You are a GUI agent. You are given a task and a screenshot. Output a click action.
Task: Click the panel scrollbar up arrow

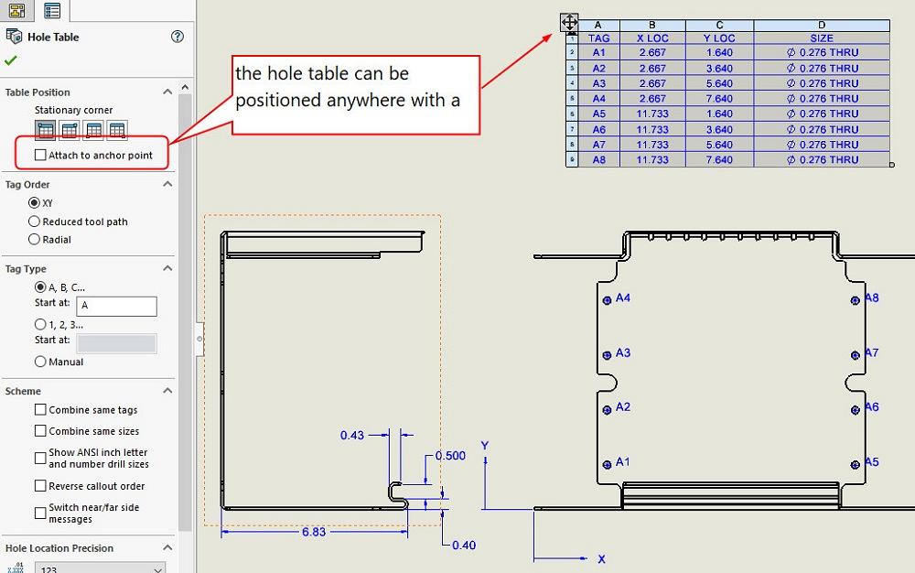(x=185, y=87)
